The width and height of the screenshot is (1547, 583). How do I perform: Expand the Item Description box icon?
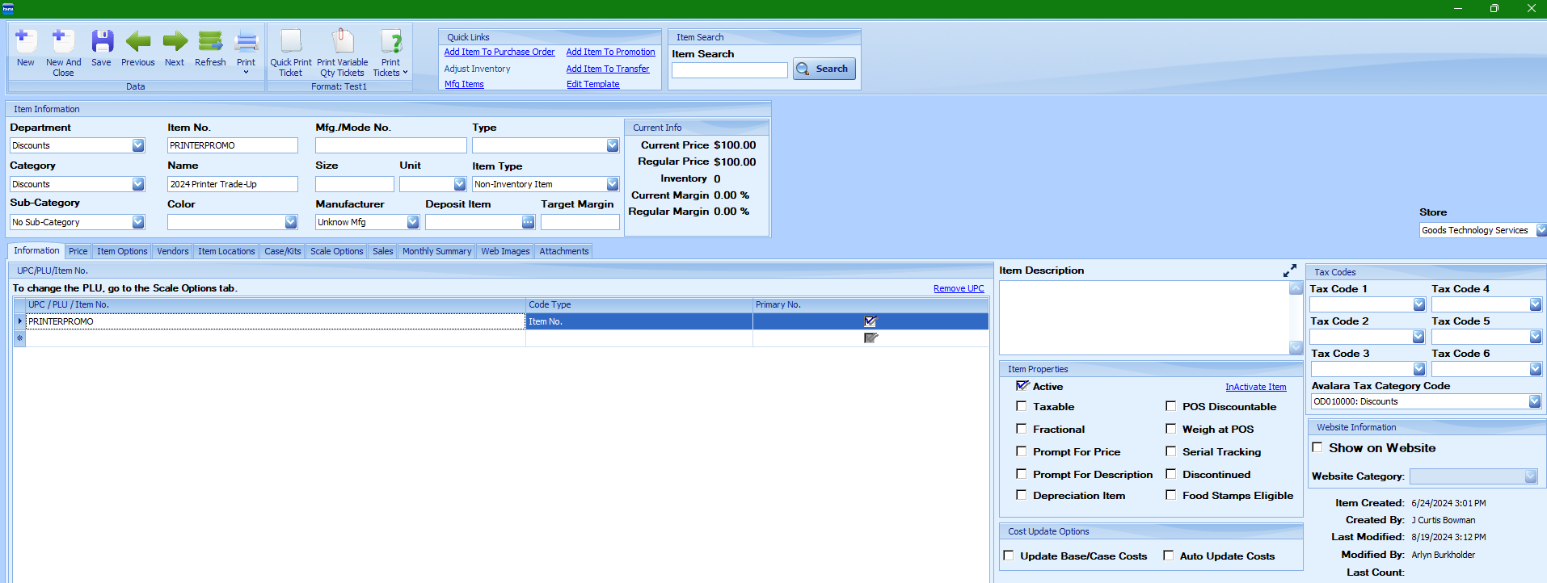pos(1289,271)
